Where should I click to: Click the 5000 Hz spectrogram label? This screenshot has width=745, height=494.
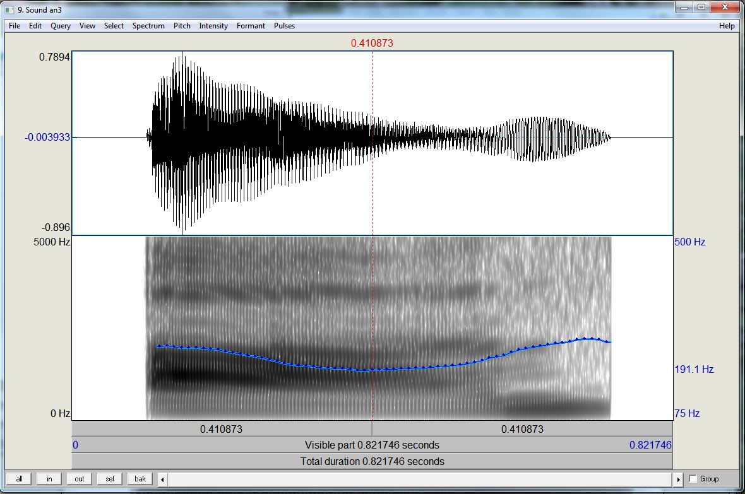pos(52,242)
